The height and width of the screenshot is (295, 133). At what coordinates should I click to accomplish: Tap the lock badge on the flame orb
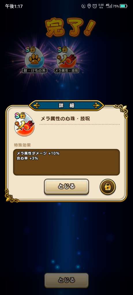coord(65,49)
